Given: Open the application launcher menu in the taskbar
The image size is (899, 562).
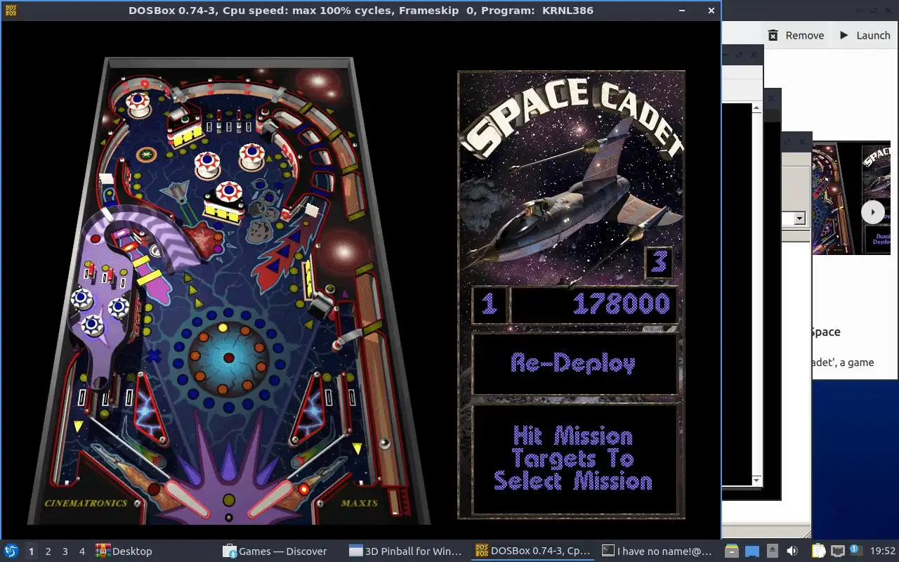Looking at the screenshot, I should [11, 551].
